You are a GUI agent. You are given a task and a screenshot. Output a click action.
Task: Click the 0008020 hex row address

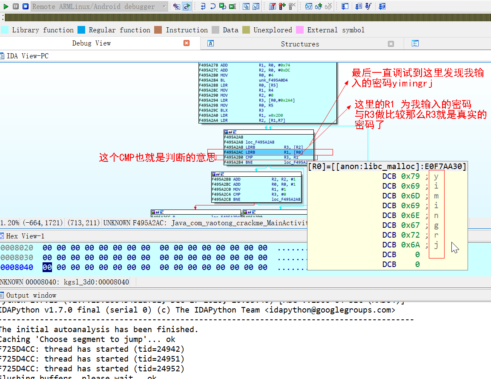click(x=17, y=248)
